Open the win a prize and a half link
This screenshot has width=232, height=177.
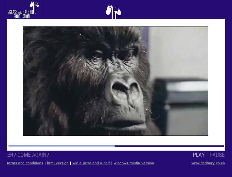[91, 163]
